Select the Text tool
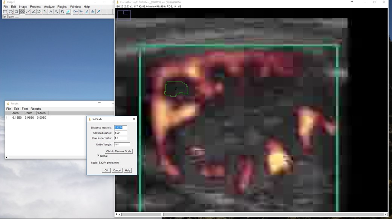This screenshot has height=219, width=392. pos(51,12)
